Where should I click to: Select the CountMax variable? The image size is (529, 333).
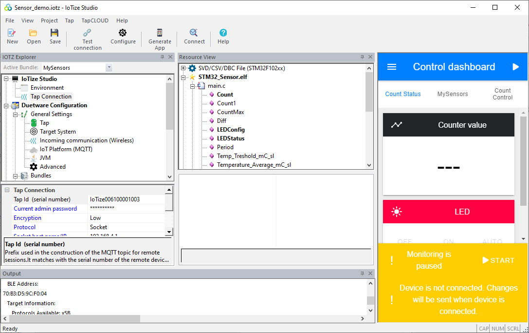[x=230, y=112]
